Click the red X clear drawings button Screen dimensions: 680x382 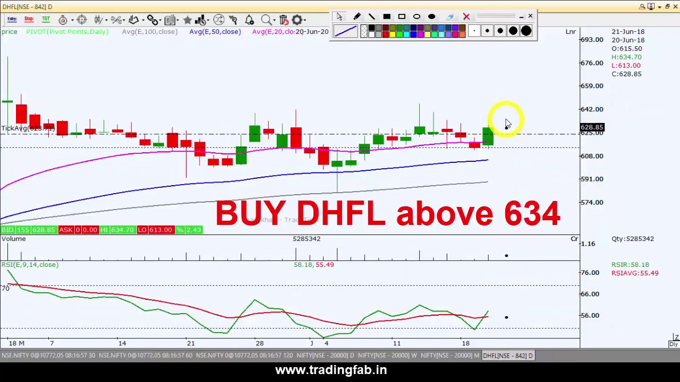[x=466, y=16]
